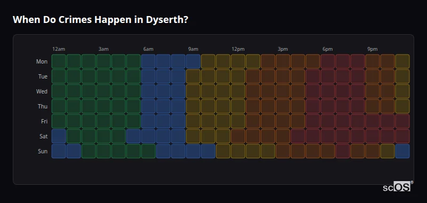Click the Friday 11pm red cell
The width and height of the screenshot is (427, 203).
(x=402, y=121)
